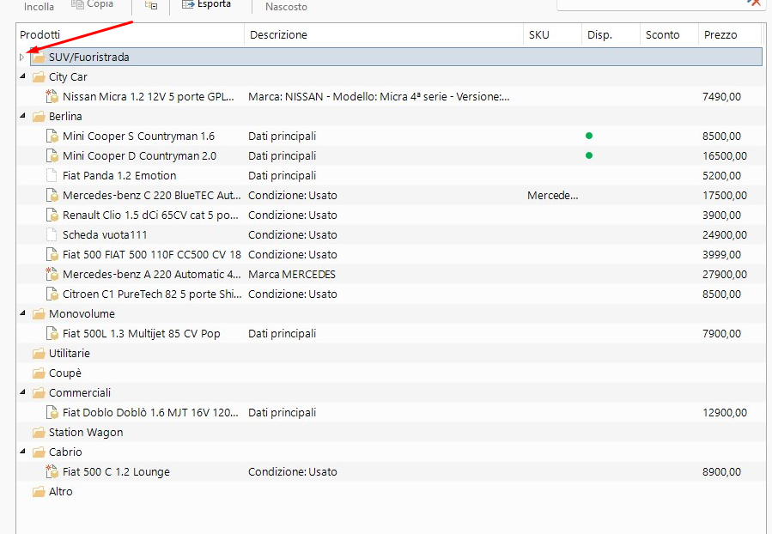Click the Copia copy icon
The image size is (772, 534).
tap(77, 4)
